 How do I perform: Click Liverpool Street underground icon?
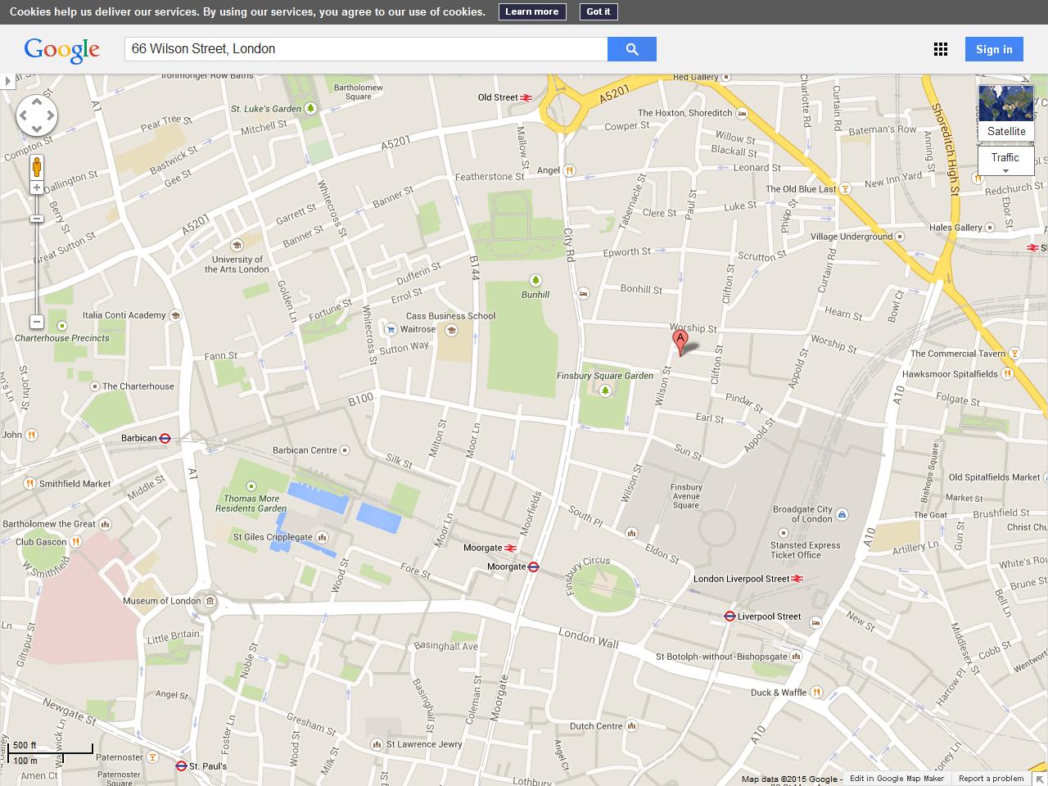pos(730,617)
